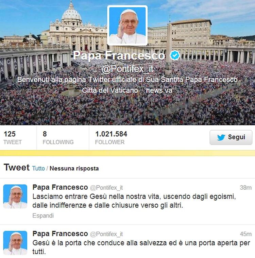This screenshot has width=255, height=258.
Task: Open the 45m timestamp of second tweet
Action: (x=245, y=234)
